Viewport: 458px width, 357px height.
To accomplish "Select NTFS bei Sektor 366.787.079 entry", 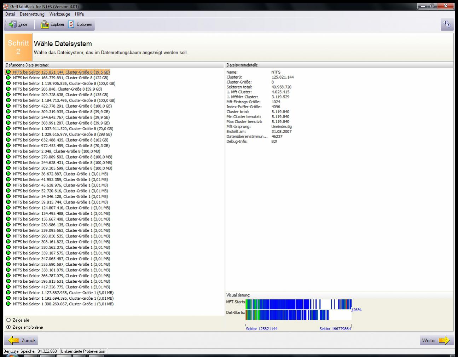I will pyautogui.click(x=58, y=276).
